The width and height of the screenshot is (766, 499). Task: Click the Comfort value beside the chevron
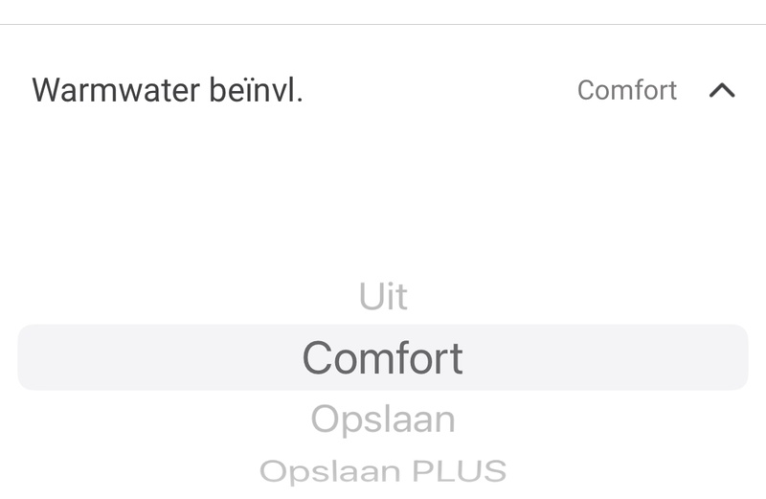click(x=626, y=90)
